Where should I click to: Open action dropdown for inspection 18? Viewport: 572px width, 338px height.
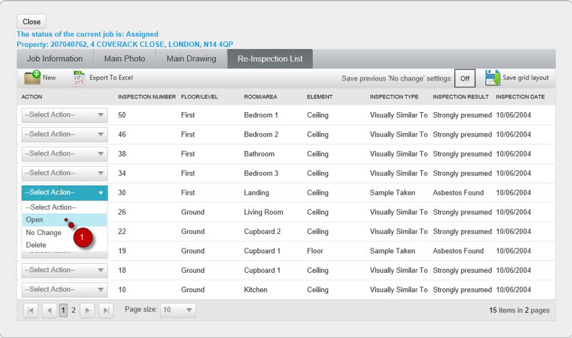65,270
